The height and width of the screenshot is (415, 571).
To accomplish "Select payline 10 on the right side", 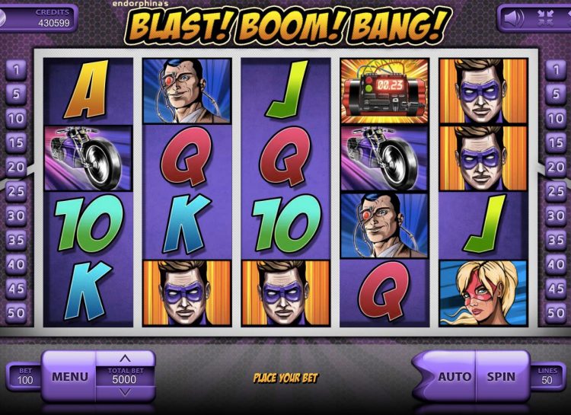I will tap(556, 119).
